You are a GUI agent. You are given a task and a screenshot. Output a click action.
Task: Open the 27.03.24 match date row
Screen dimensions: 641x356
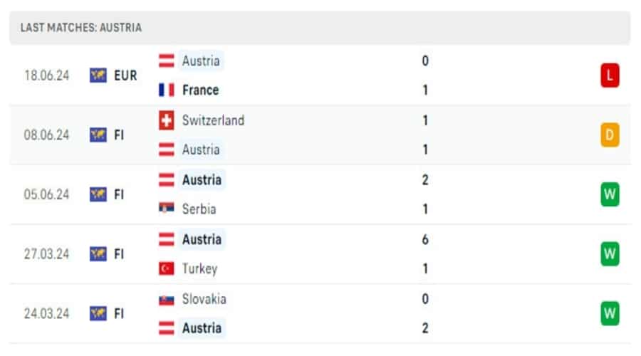[46, 253]
